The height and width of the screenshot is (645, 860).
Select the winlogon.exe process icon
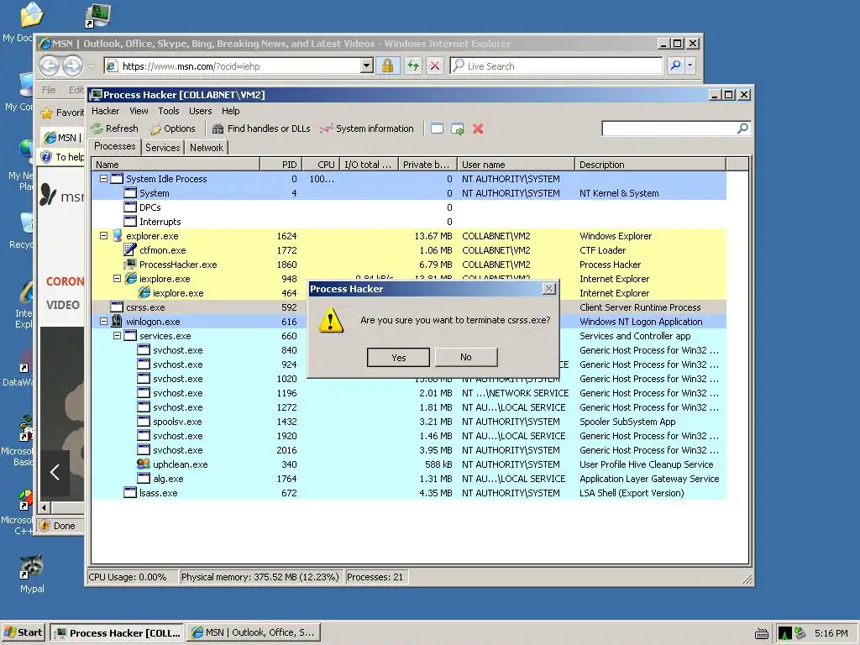[117, 322]
